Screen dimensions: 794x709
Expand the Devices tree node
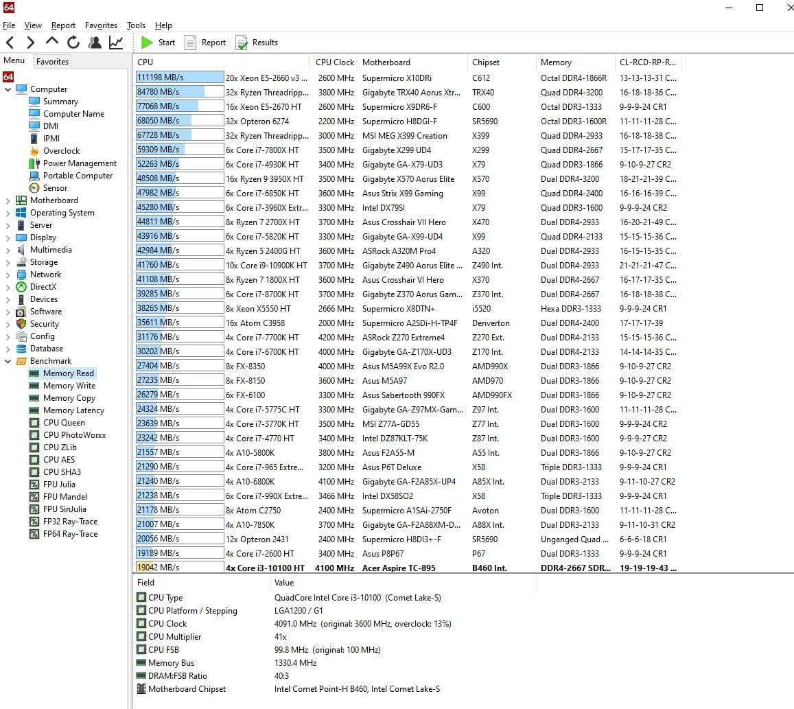[8, 299]
